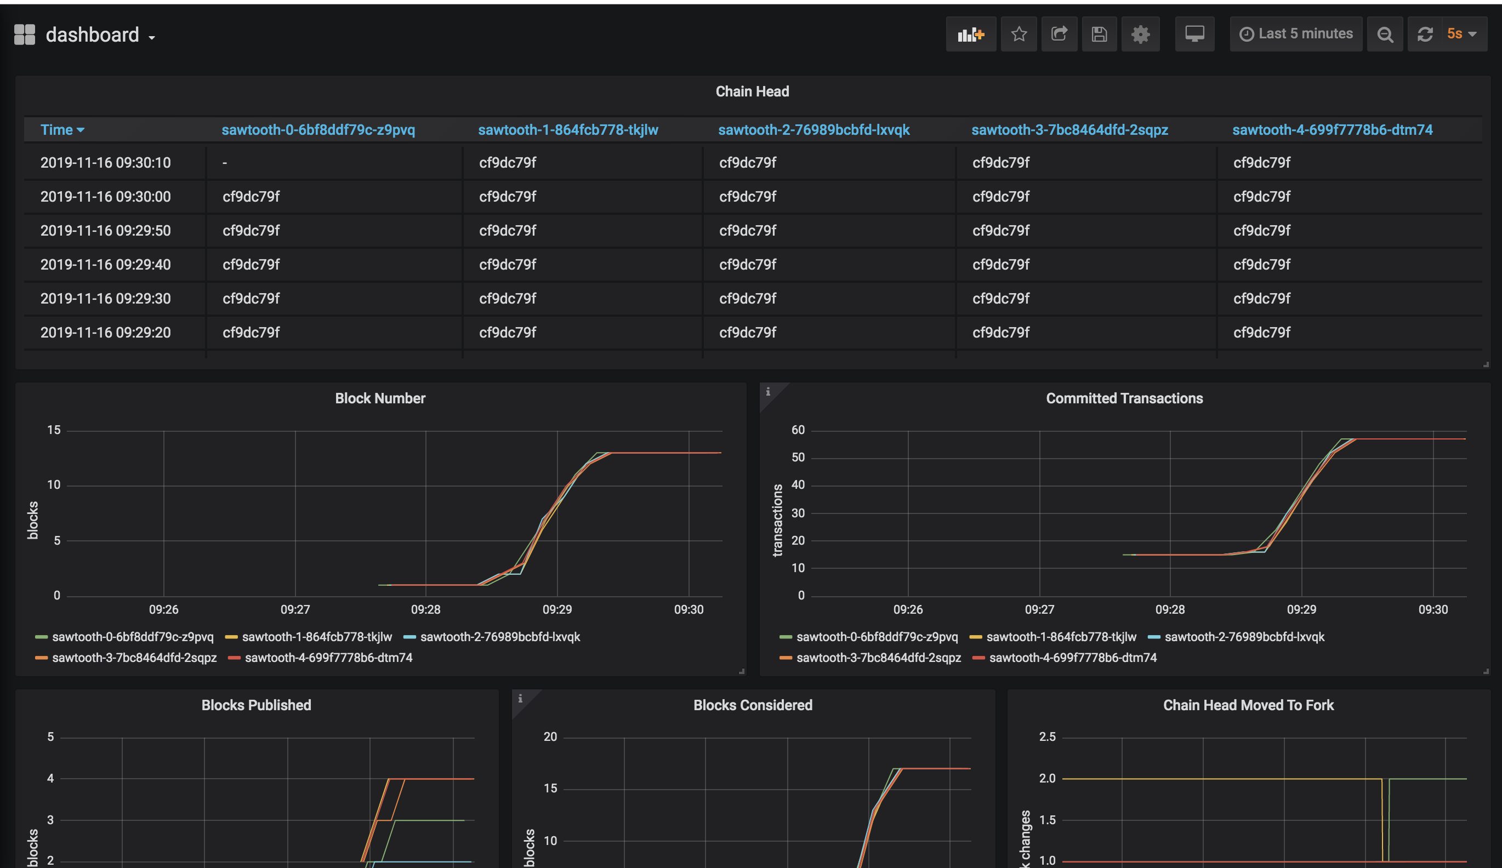1502x868 pixels.
Task: Click sawtooth-2 cyan color swatch in Block Number legend
Action: tap(409, 637)
